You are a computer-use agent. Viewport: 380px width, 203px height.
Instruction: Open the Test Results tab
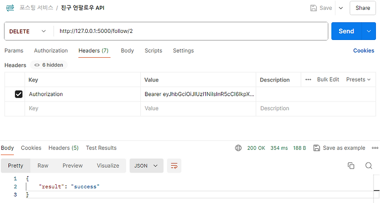(x=101, y=148)
